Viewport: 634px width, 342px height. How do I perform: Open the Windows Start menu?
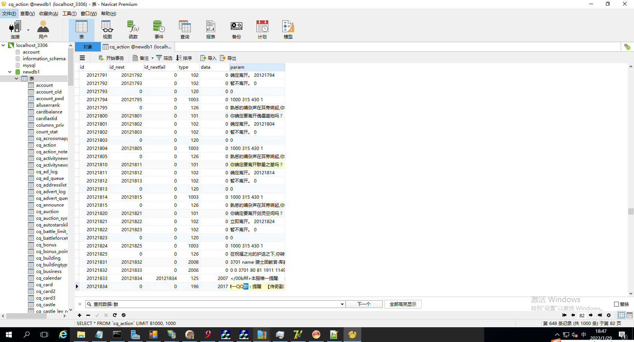tap(9, 335)
